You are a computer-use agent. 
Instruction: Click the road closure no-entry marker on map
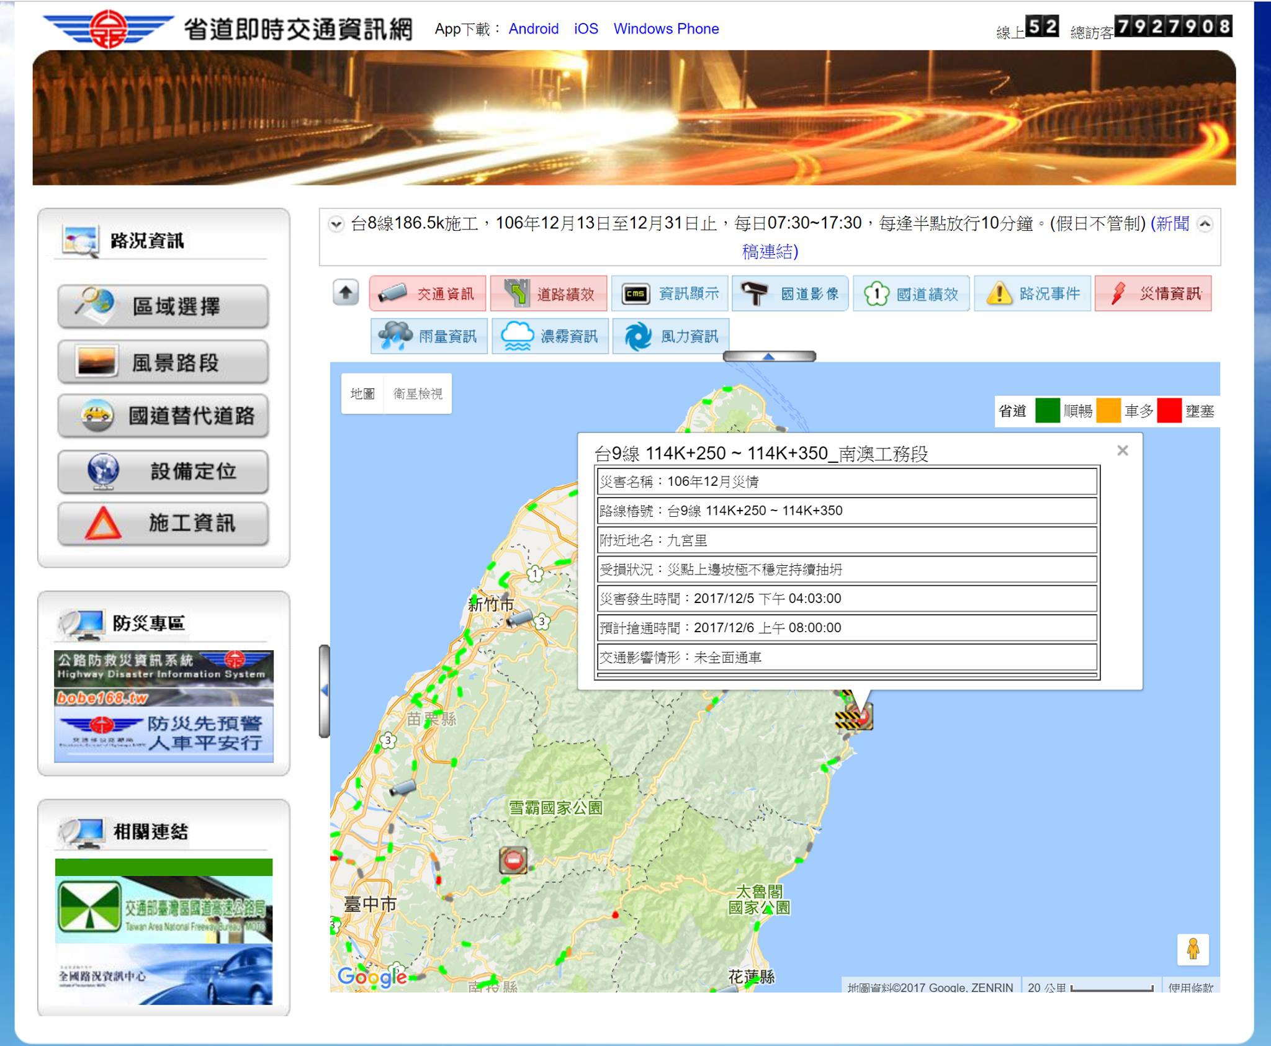coord(513,860)
